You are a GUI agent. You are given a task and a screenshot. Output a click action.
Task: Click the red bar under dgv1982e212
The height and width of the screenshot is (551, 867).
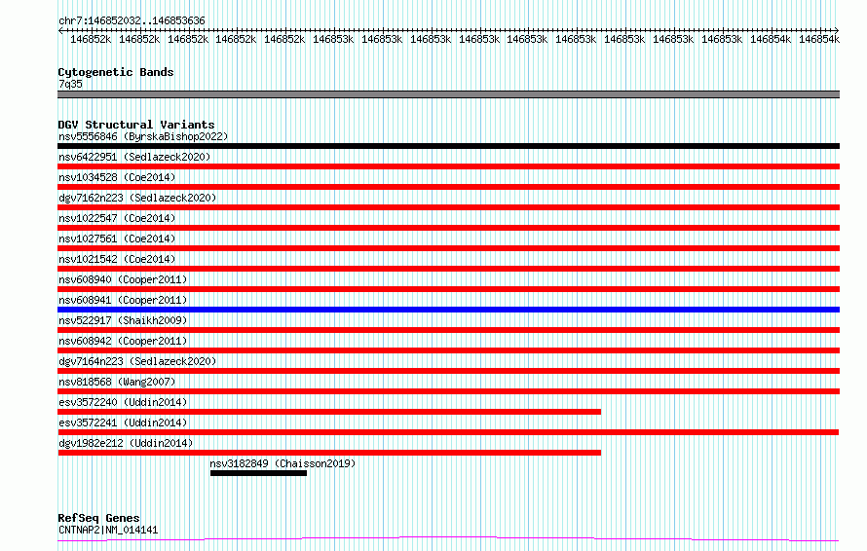point(329,454)
